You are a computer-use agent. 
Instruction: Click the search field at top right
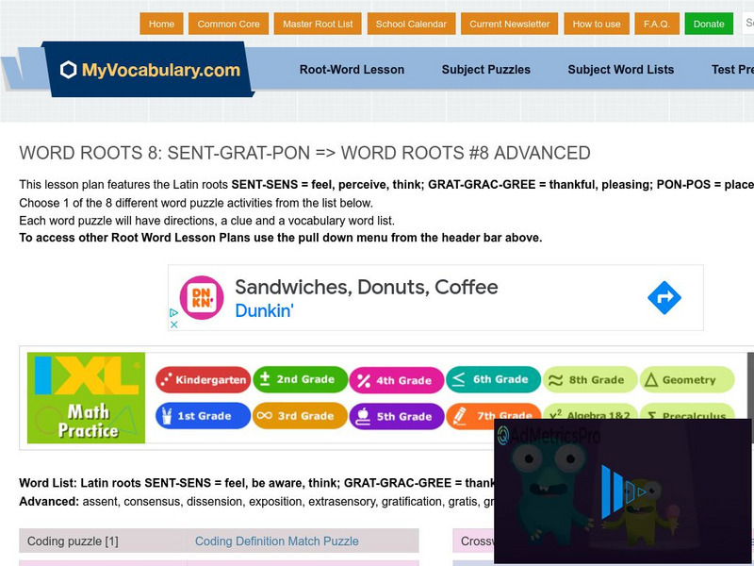tap(749, 24)
